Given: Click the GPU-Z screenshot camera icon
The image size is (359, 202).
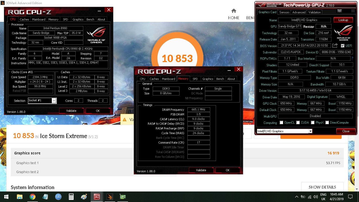Looking at the screenshot, I should coord(340,11).
